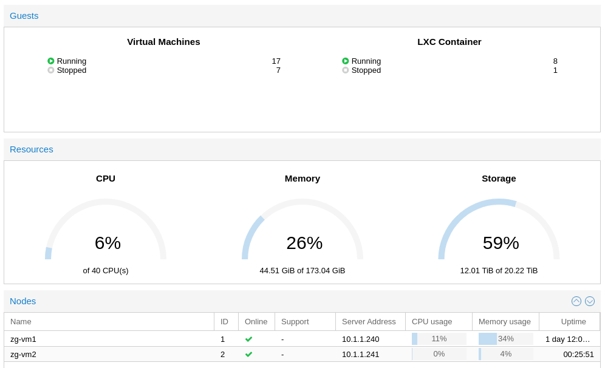Click the green online checkmark for zg-vm1
This screenshot has height=368, width=605.
click(248, 339)
